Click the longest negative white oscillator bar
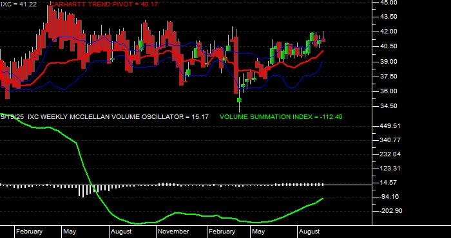Viewport: 451px width, 238px height. pyautogui.click(x=83, y=191)
